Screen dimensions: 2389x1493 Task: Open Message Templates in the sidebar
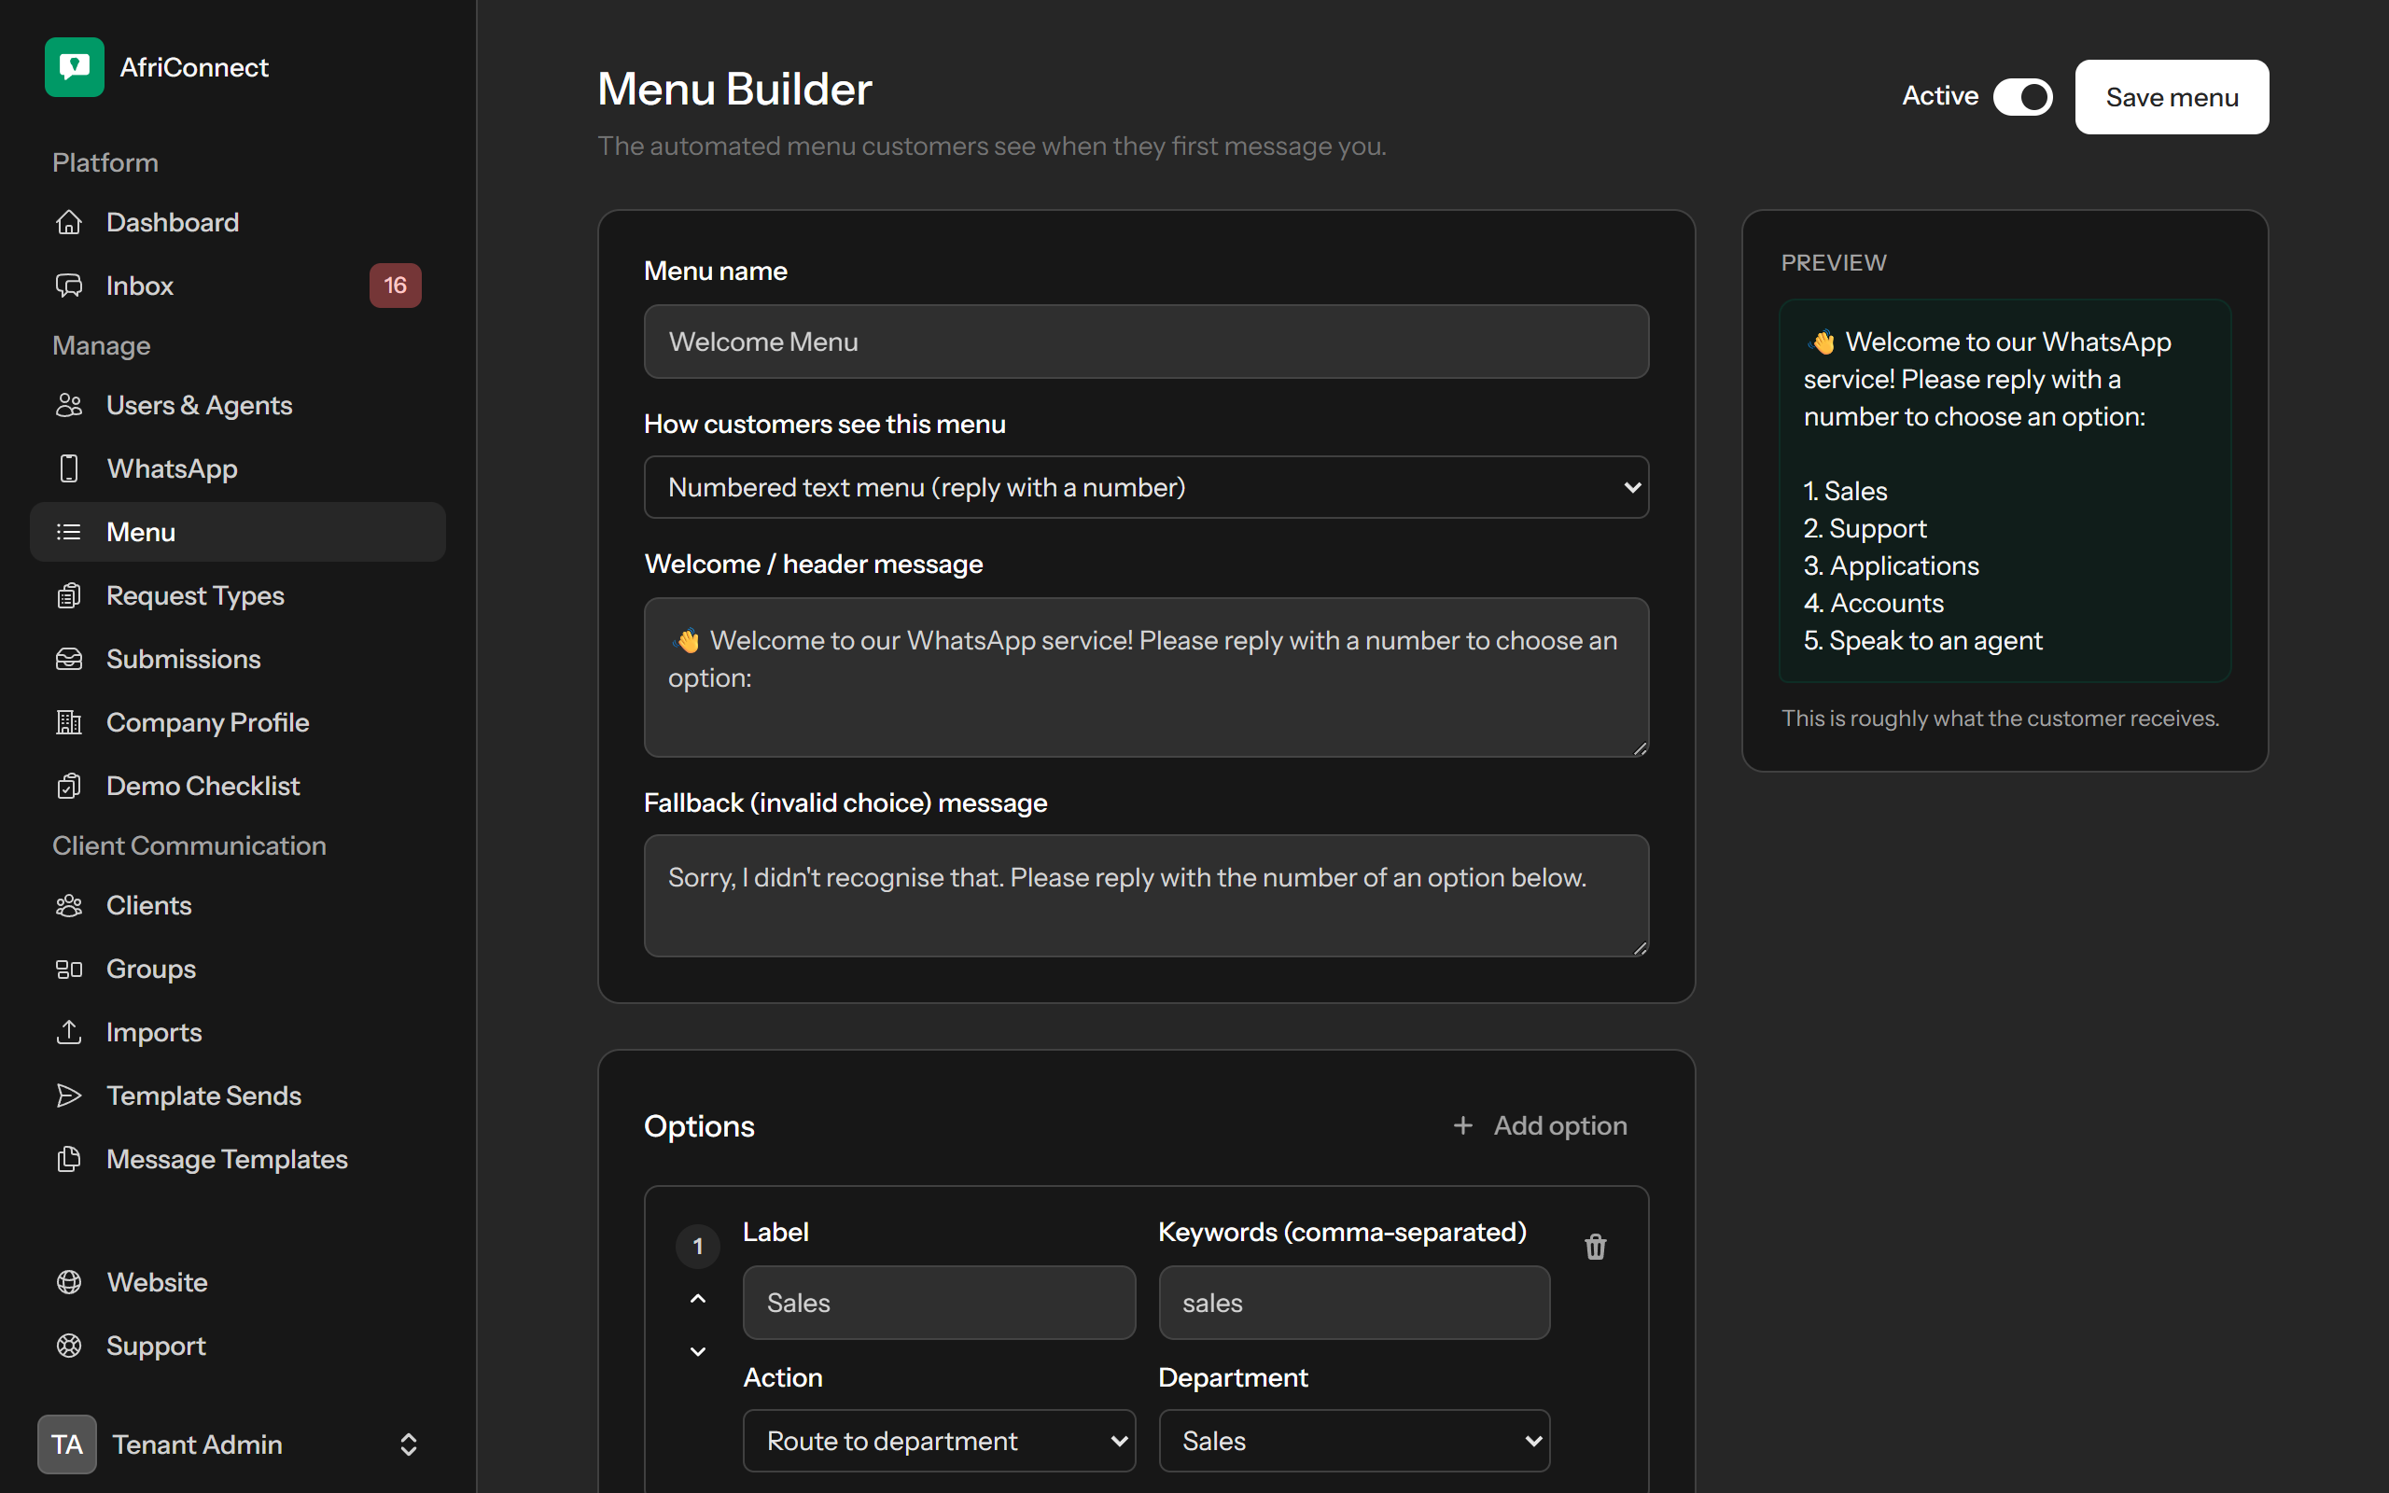[238, 1159]
